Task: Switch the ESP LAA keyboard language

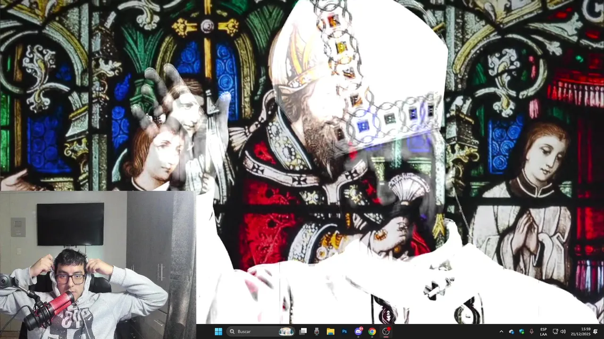Action: click(544, 331)
